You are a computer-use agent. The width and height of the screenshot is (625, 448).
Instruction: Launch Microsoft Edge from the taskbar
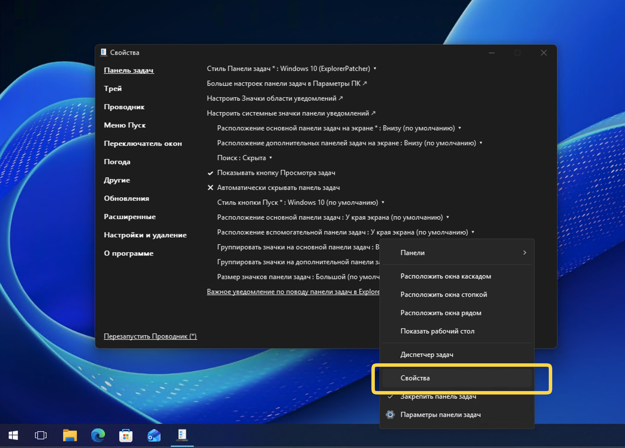[x=98, y=435]
